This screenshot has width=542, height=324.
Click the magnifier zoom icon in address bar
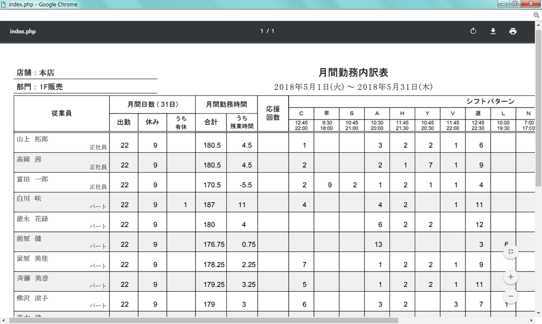(537, 15)
